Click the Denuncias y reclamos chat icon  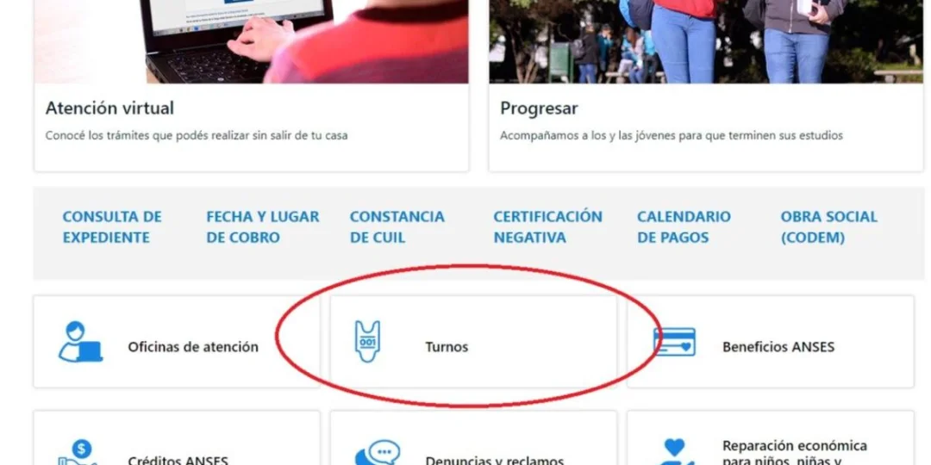pos(377,453)
